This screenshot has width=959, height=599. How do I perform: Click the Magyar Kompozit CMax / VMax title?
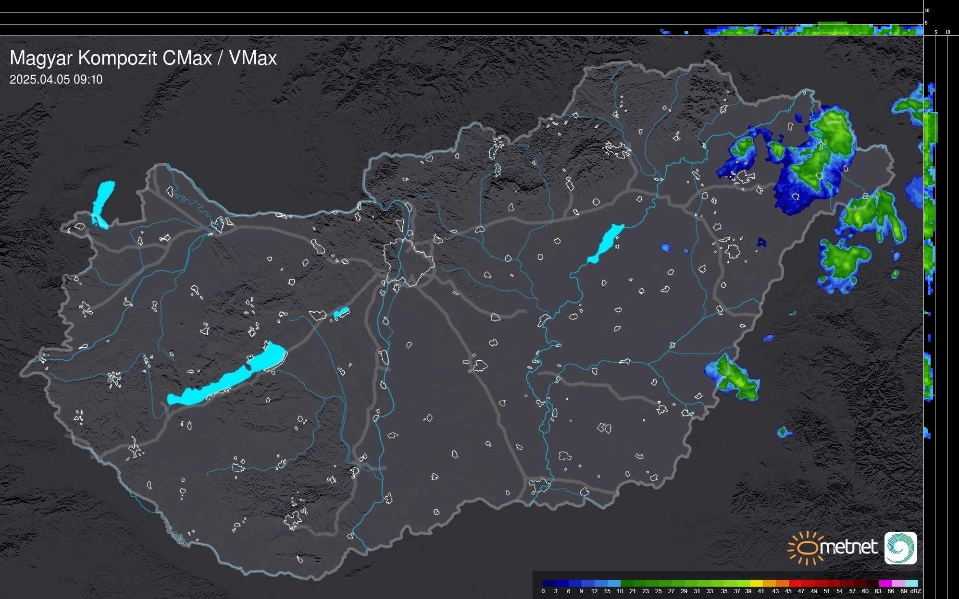click(x=143, y=58)
